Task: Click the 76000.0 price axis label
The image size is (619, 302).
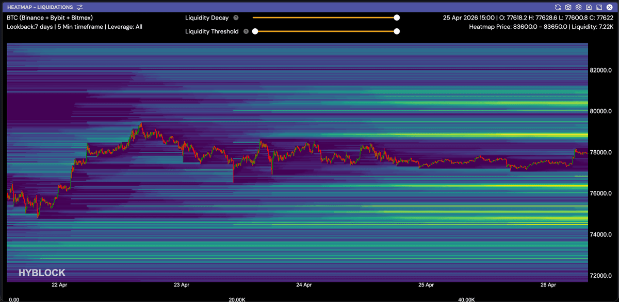Action: tap(600, 193)
